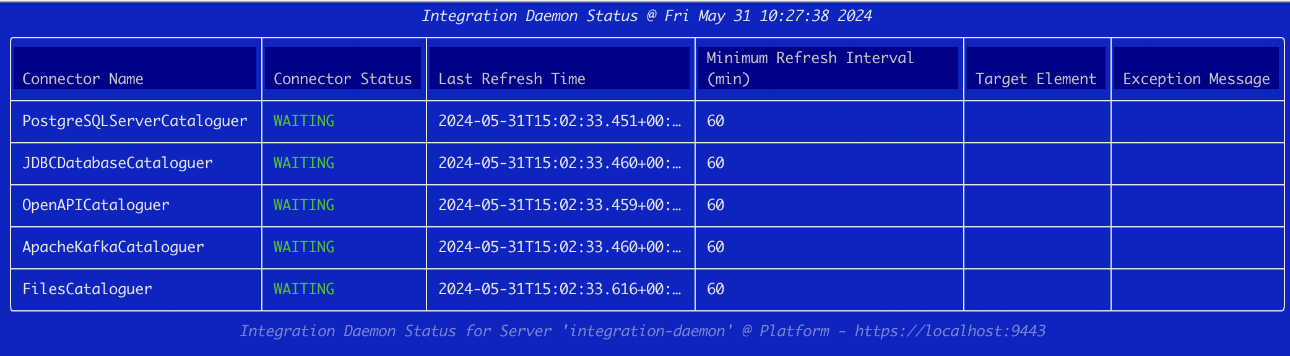Viewport: 1290px width, 356px height.
Task: Open the https://localhost:9443 platform URL
Action: 950,331
